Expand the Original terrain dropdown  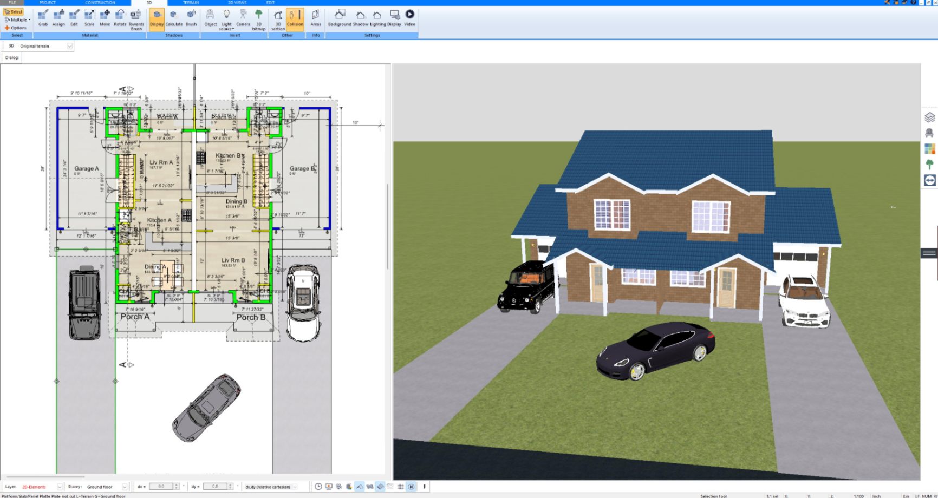(69, 46)
